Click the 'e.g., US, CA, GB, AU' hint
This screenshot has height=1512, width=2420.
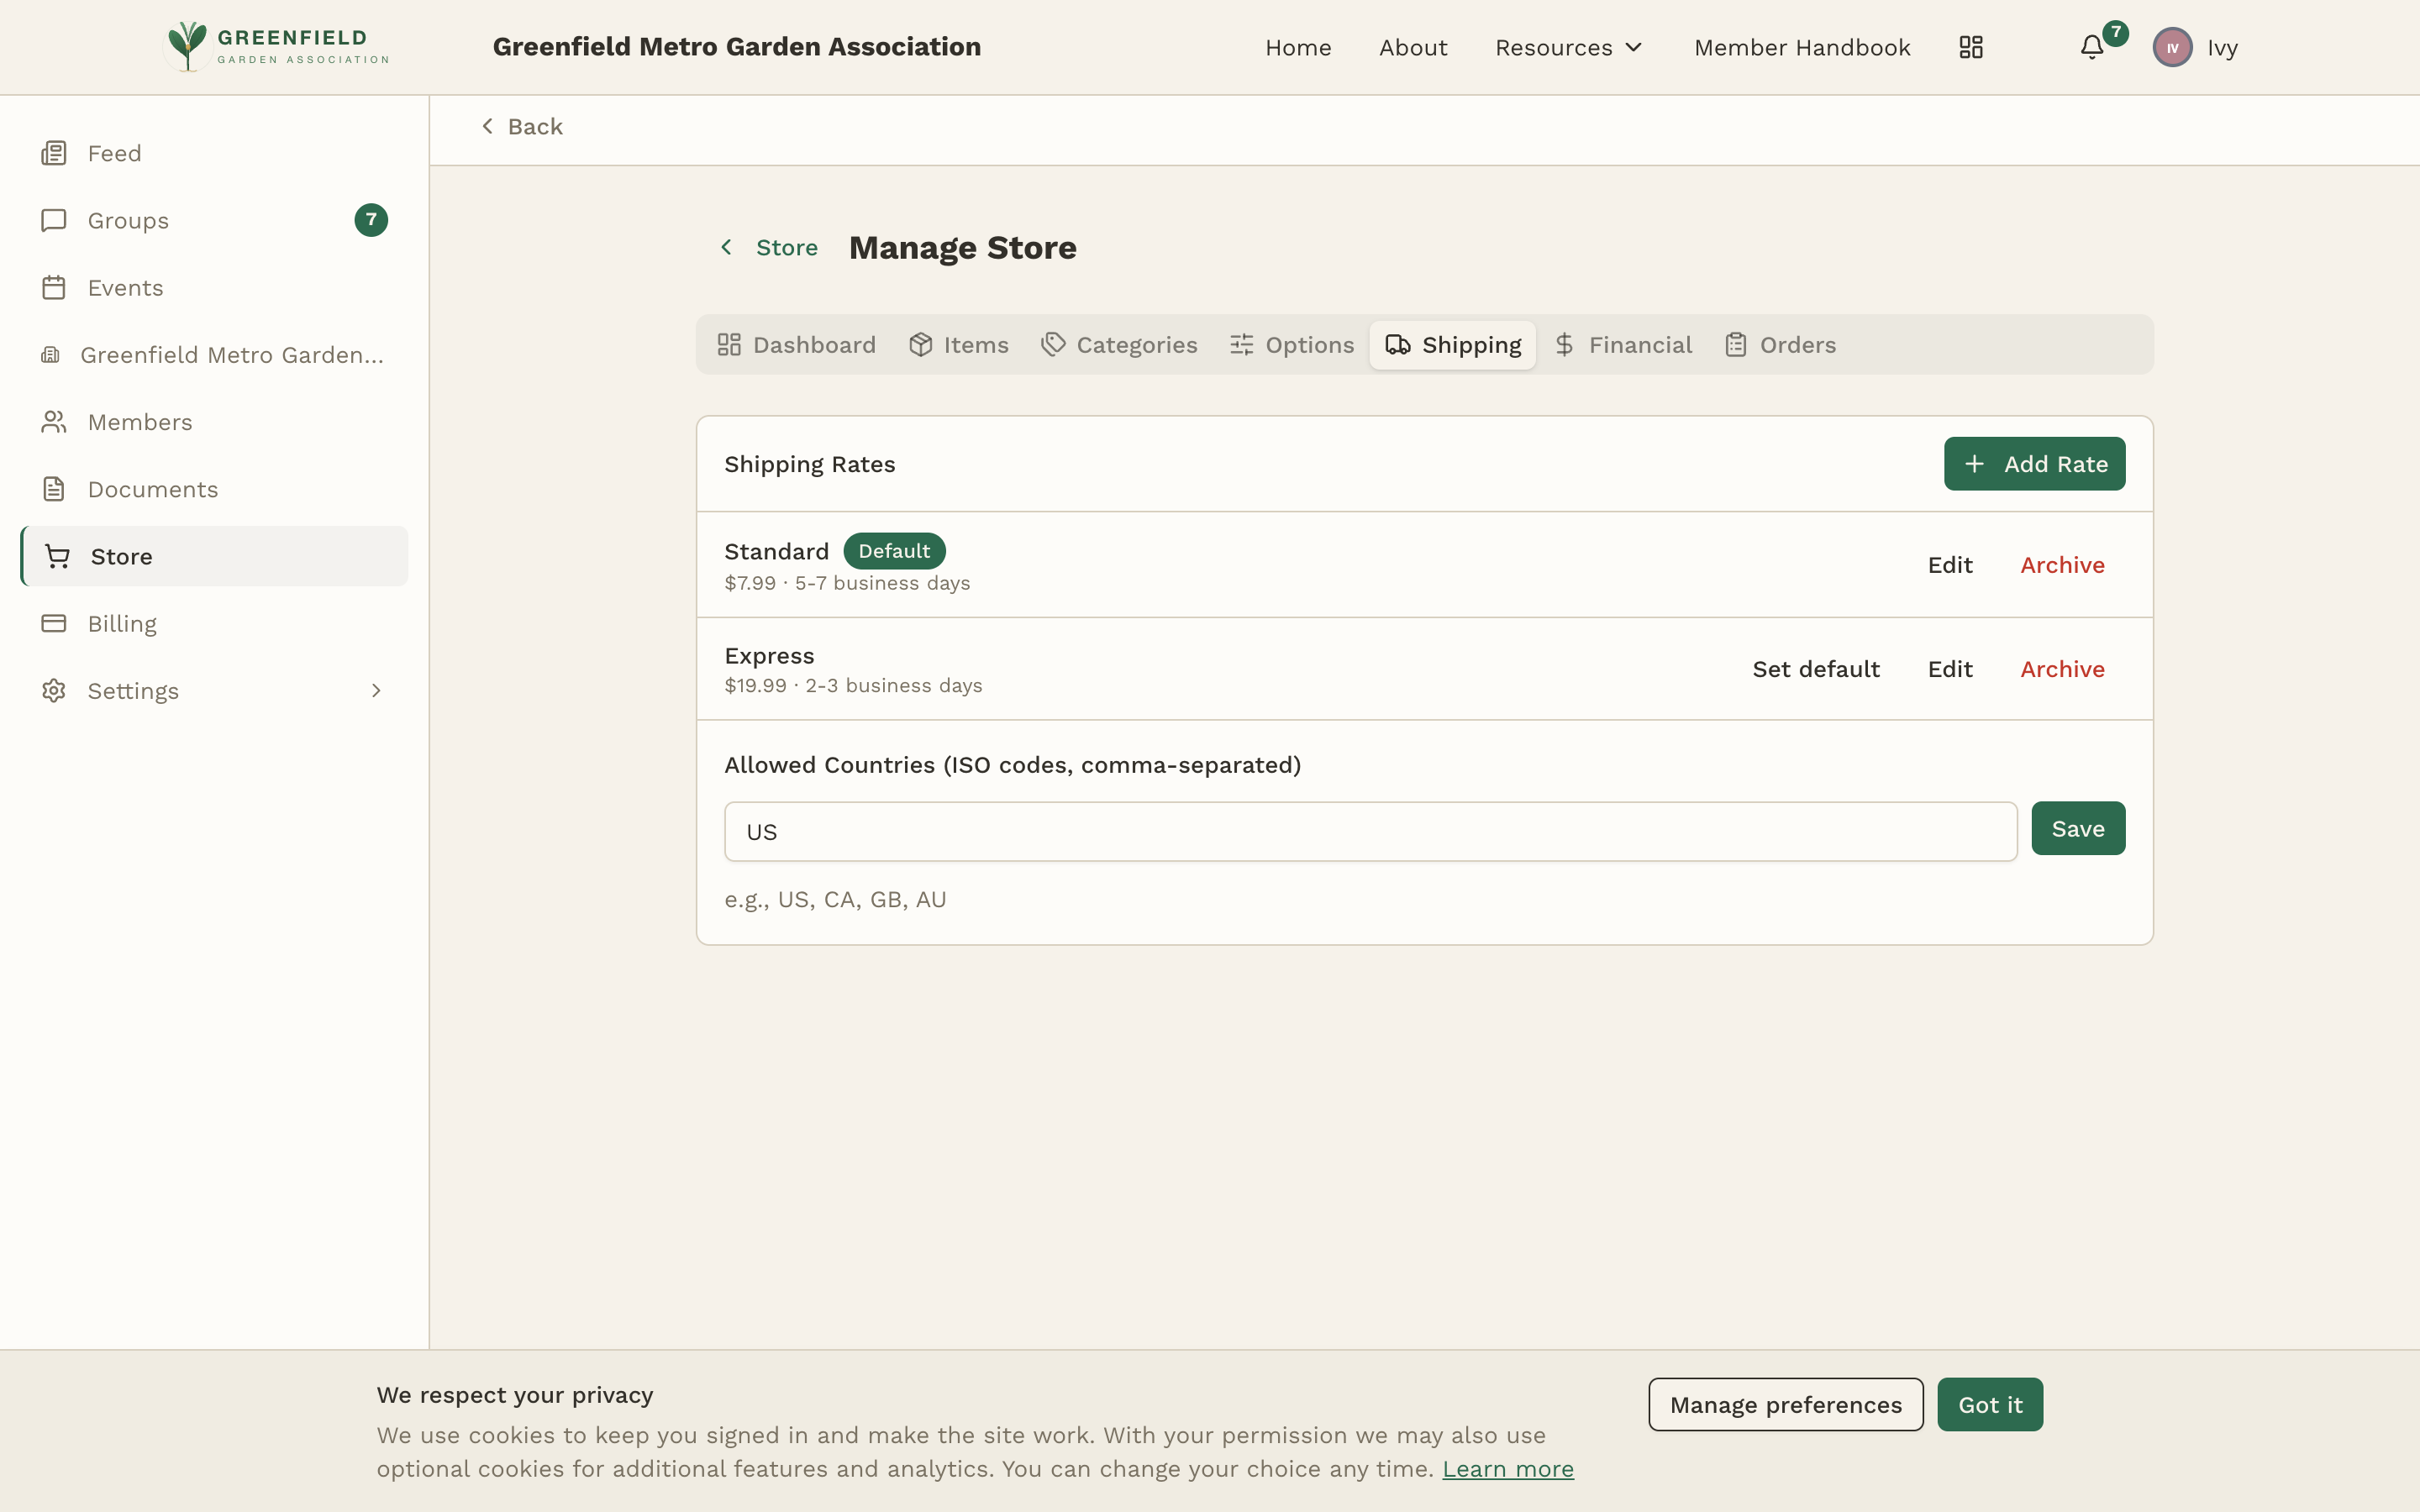[x=835, y=899]
